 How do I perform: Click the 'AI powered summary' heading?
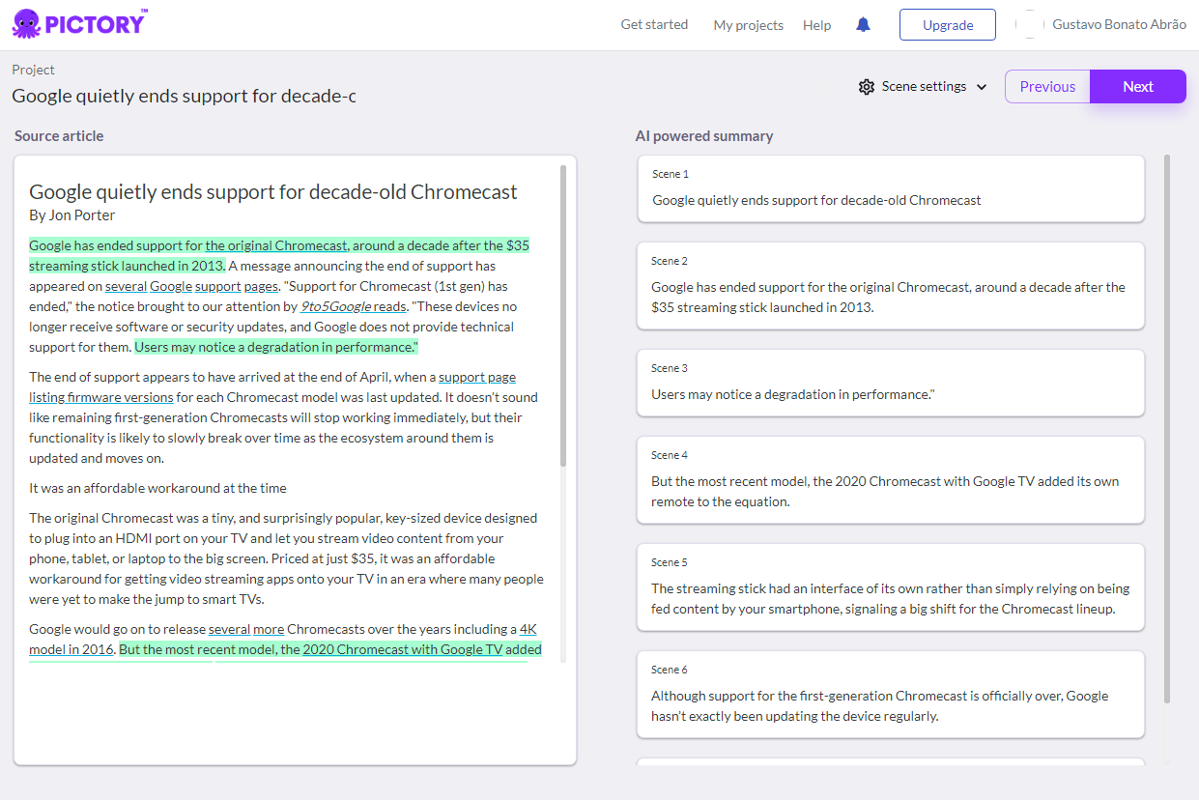point(704,136)
